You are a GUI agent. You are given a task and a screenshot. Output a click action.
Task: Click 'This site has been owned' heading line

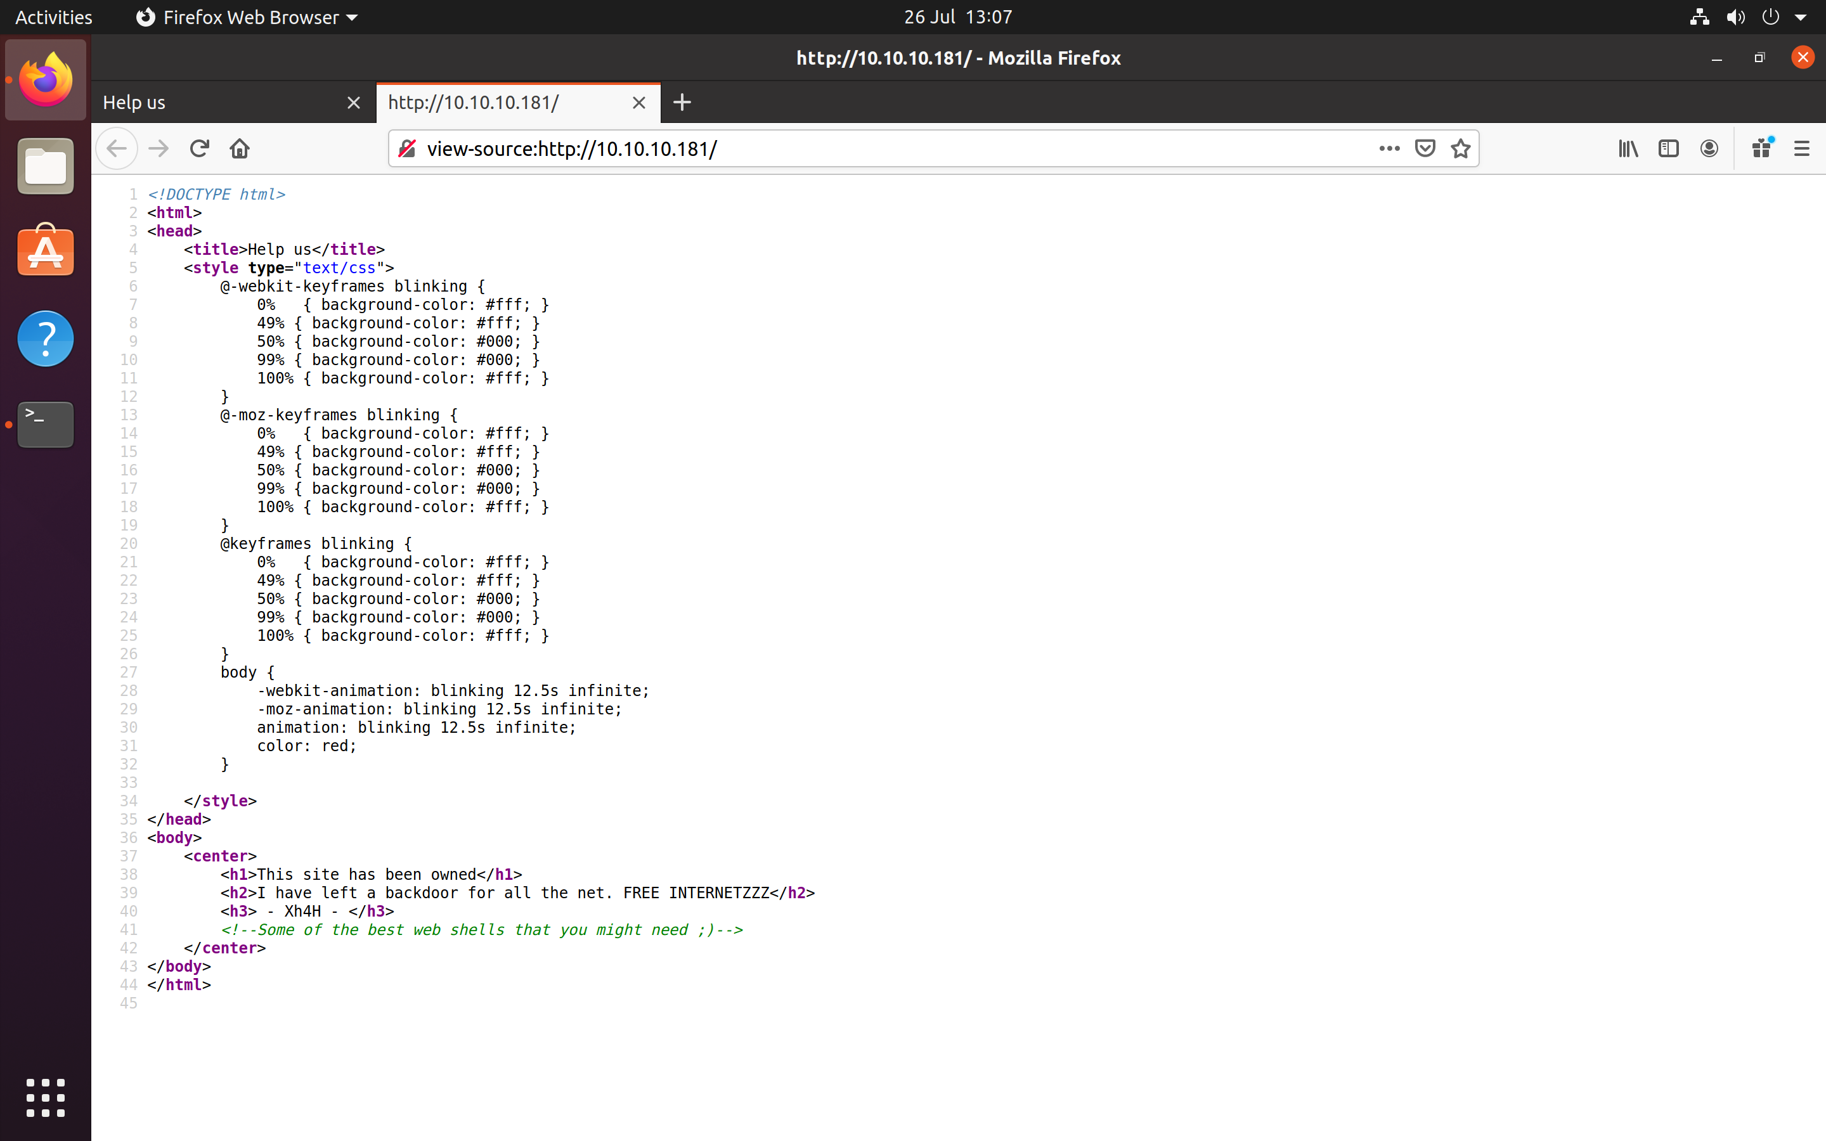[x=372, y=875]
